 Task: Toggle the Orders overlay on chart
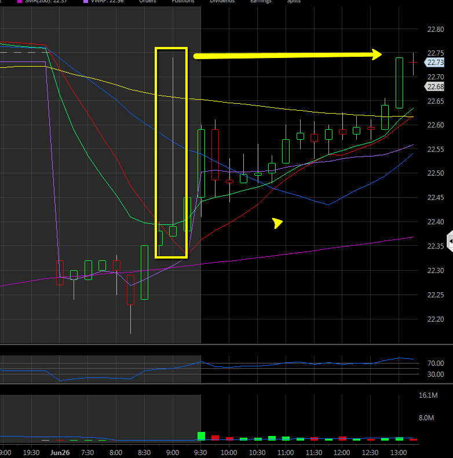[151, 2]
